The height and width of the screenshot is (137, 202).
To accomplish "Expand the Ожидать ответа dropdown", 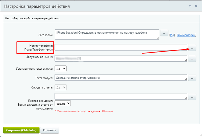I will (61, 87).
